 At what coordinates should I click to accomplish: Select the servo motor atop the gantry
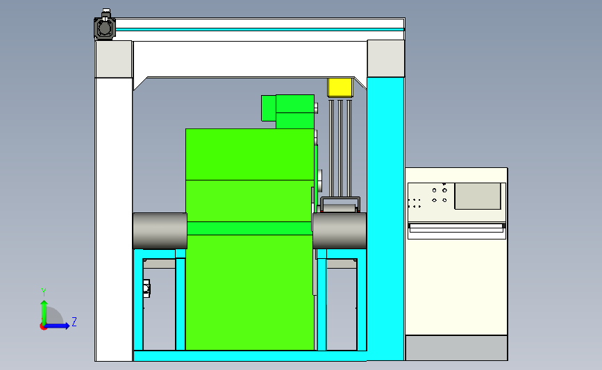[x=105, y=25]
